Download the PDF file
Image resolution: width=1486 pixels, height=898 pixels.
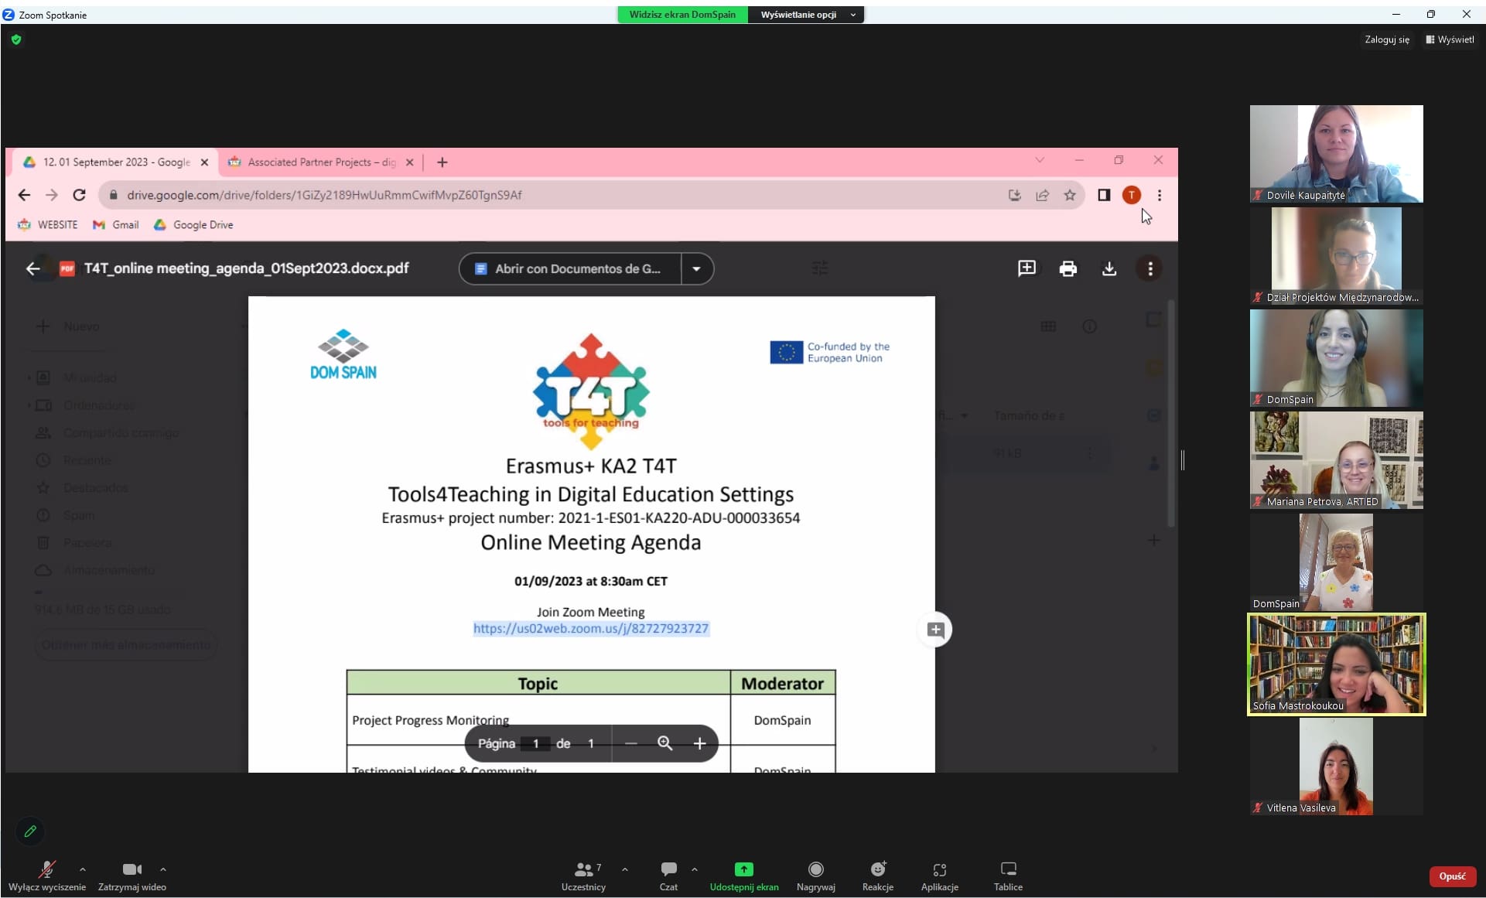(1109, 268)
